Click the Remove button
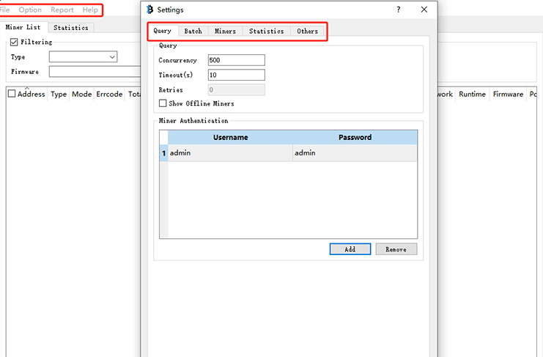The height and width of the screenshot is (357, 543). tap(396, 249)
